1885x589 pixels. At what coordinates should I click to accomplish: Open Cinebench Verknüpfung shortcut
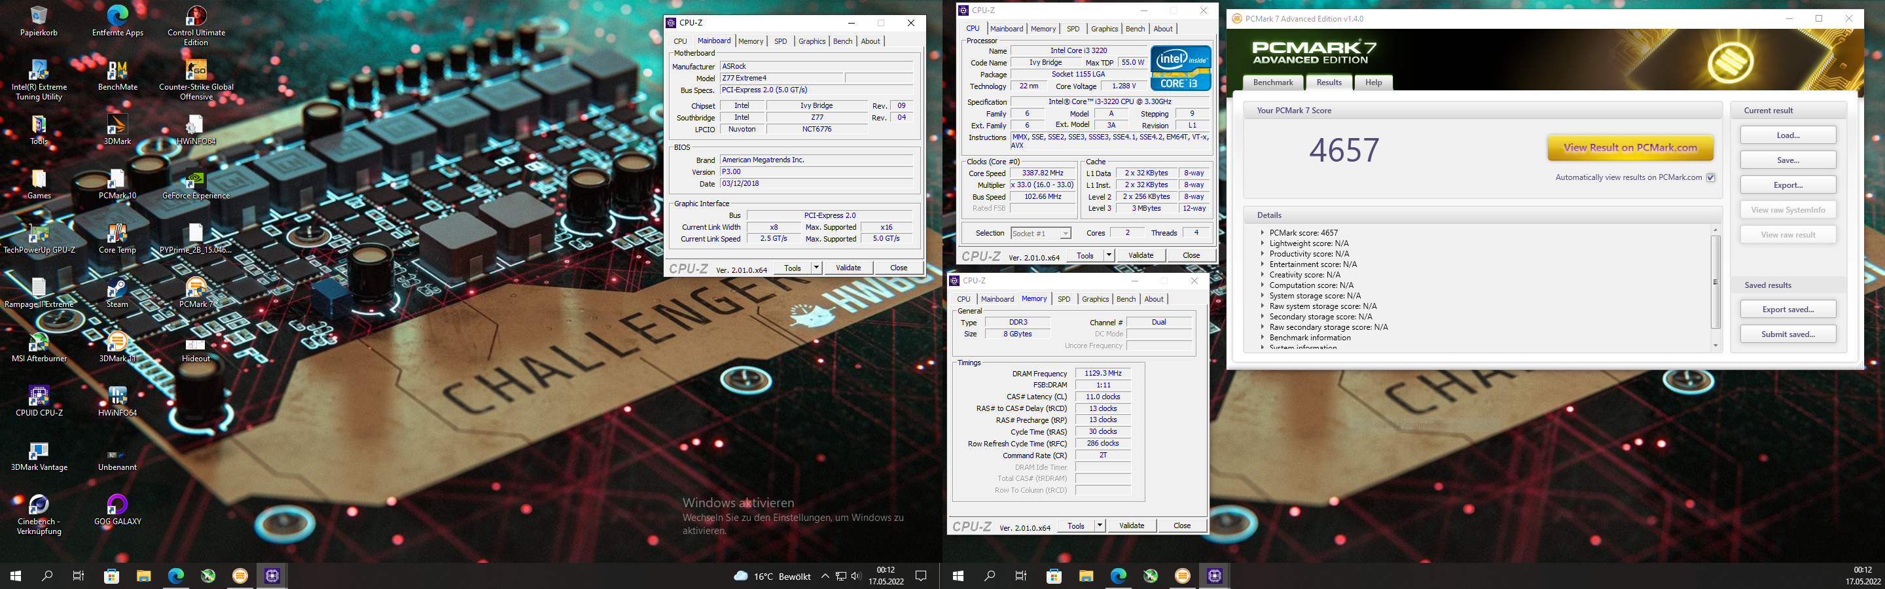point(39,514)
